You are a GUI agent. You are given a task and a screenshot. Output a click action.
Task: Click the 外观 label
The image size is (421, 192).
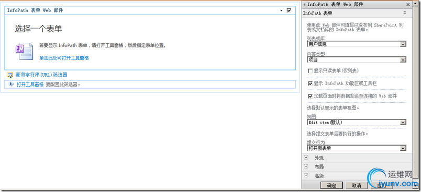319,158
